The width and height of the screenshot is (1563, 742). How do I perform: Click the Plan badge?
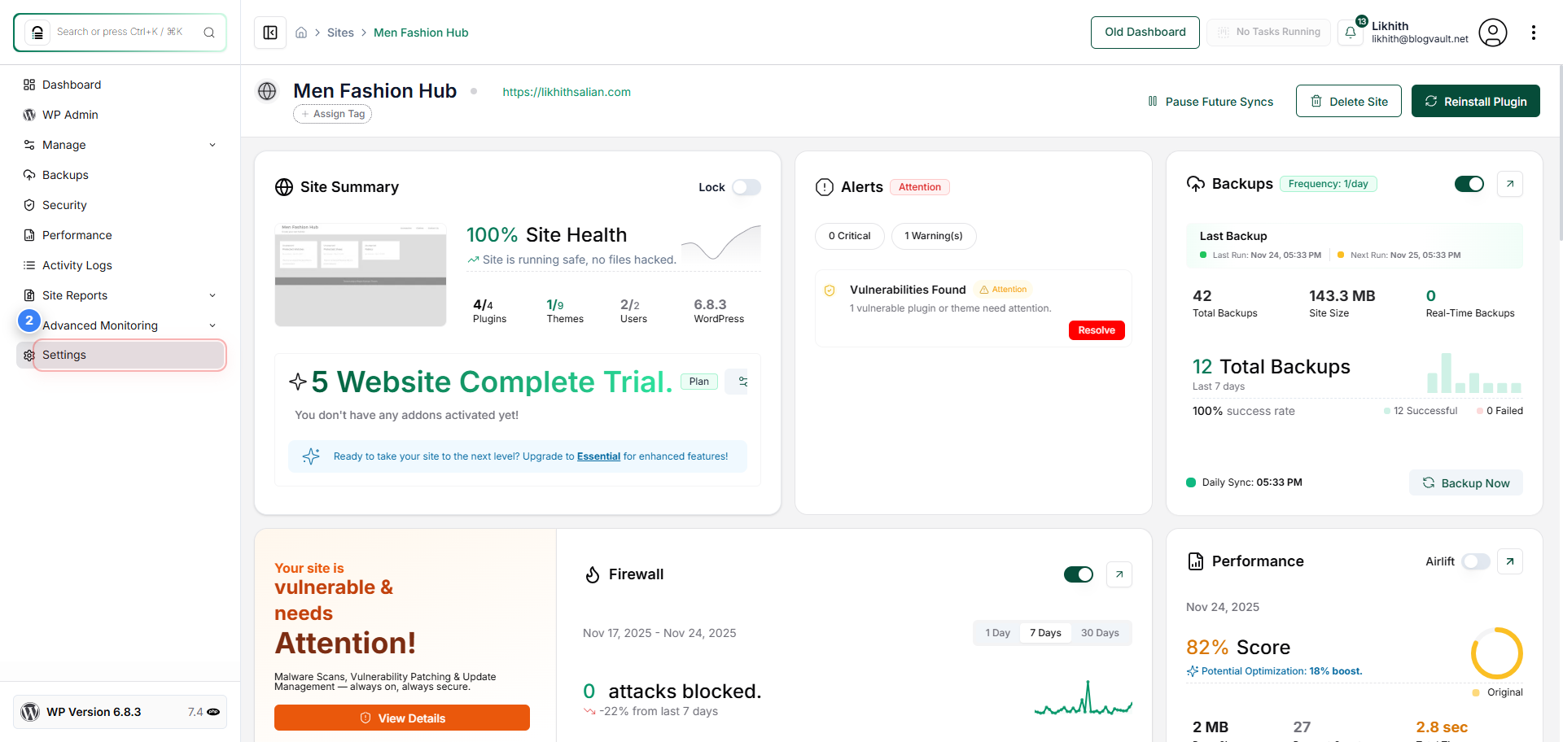(x=699, y=382)
